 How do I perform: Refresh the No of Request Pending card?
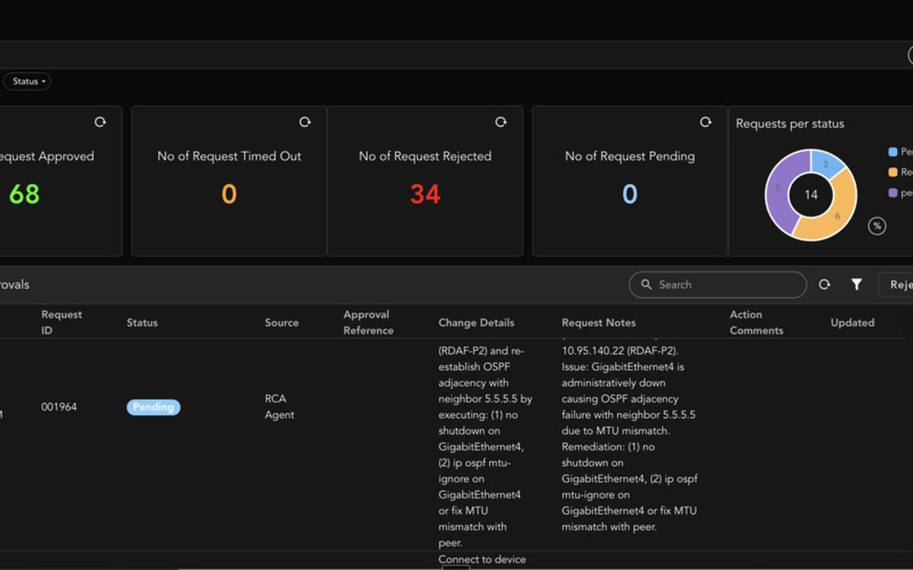tap(706, 122)
